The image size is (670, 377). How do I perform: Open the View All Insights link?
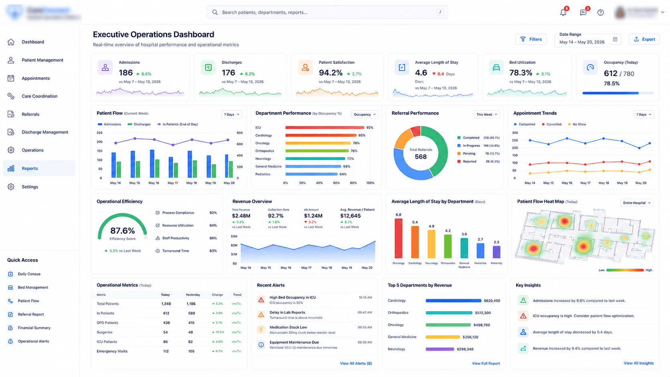(639, 363)
